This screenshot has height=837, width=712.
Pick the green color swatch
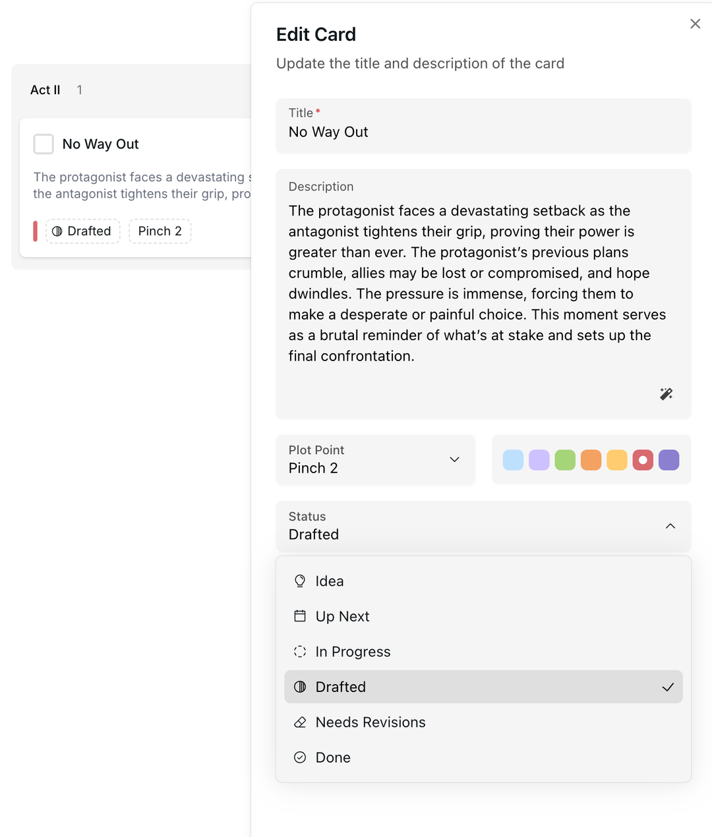click(565, 460)
